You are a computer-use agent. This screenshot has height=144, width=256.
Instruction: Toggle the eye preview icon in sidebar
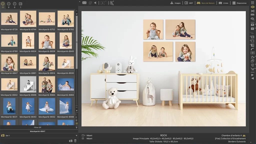click(252, 7)
